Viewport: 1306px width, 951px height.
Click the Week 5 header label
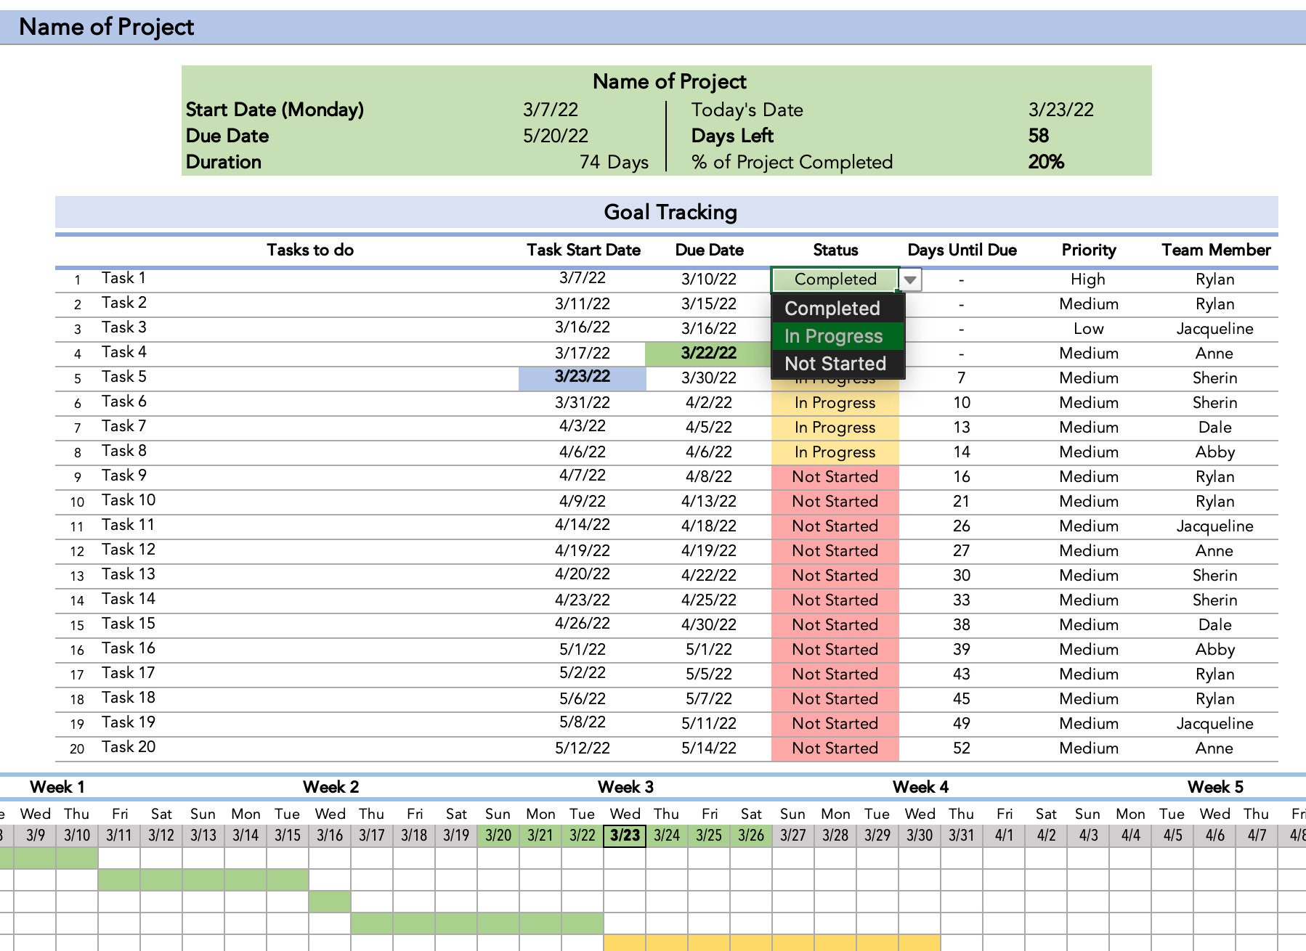(1216, 786)
